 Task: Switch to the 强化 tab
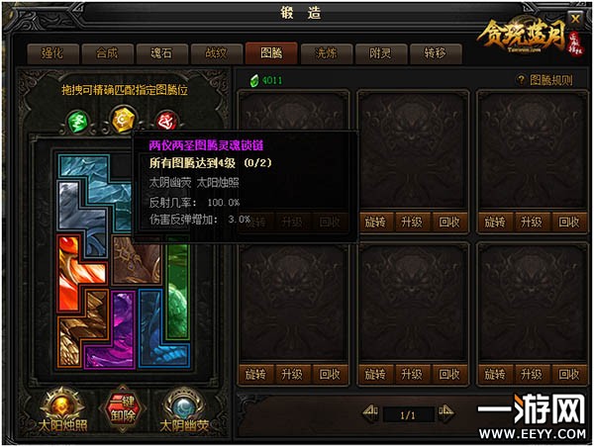click(52, 53)
